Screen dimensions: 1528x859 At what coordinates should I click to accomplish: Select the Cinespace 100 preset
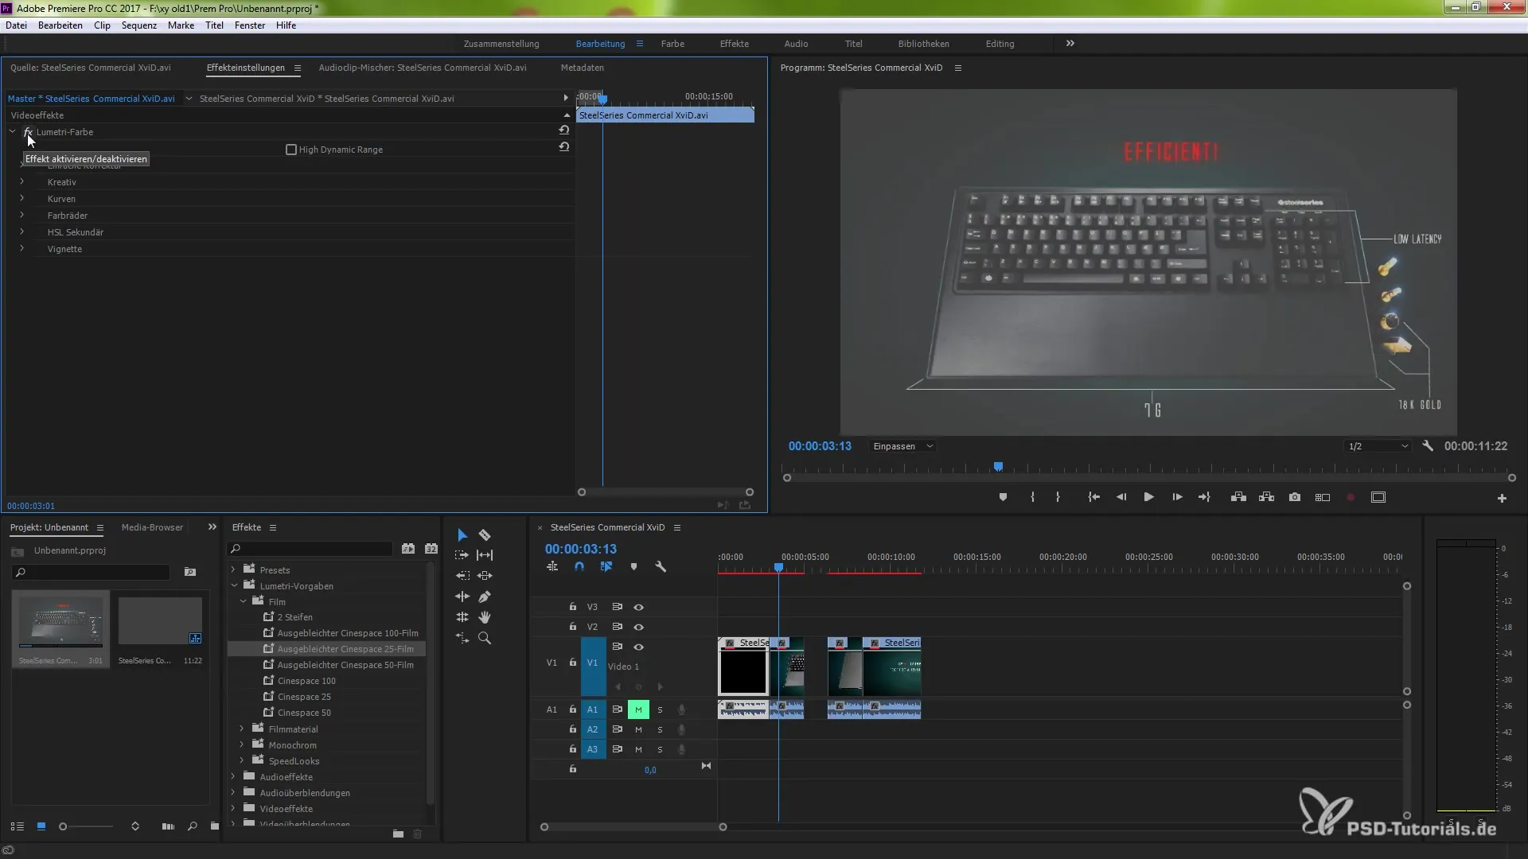[306, 681]
